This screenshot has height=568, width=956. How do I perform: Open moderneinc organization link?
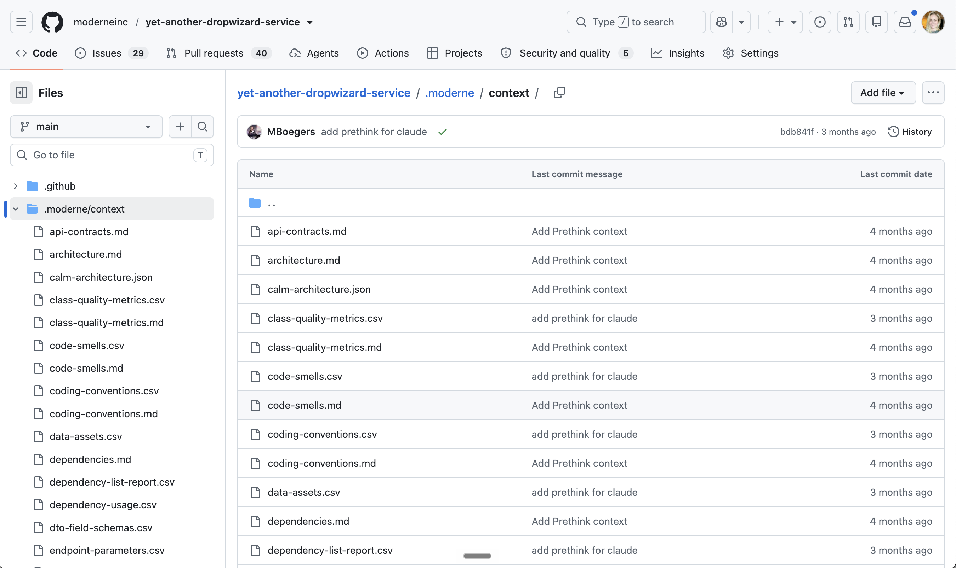tap(101, 22)
